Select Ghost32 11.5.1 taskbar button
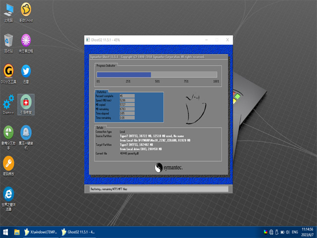Viewport: 317px width, 238px height. [x=78, y=232]
